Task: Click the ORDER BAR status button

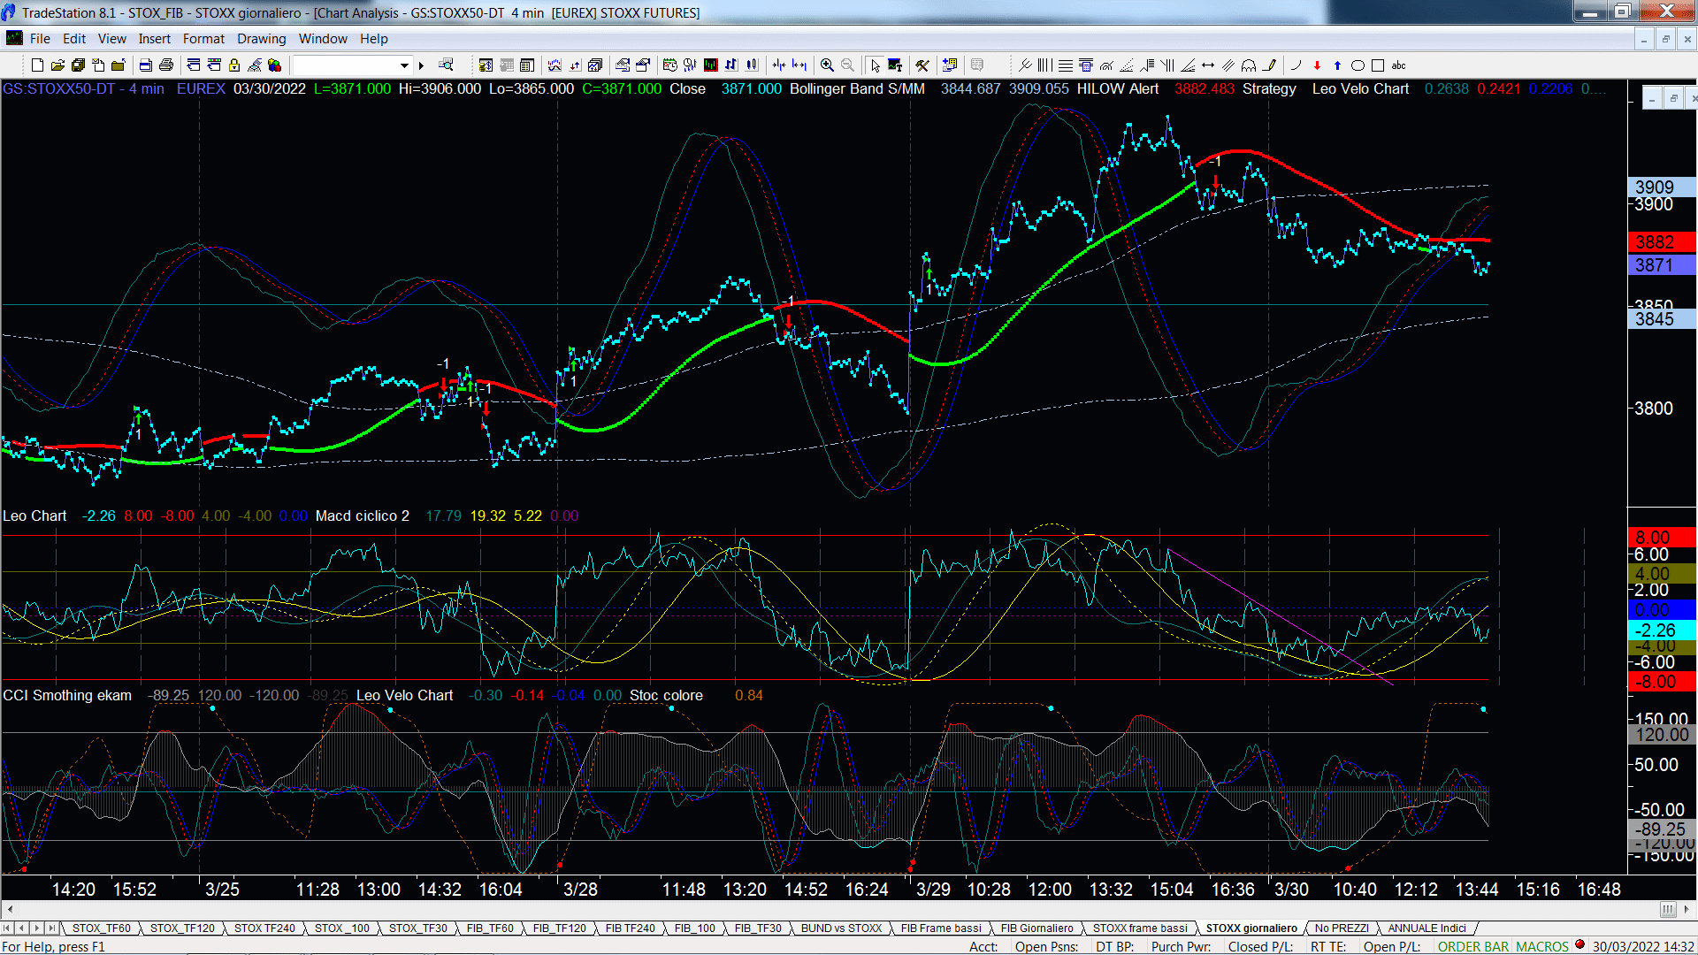Action: [x=1473, y=947]
